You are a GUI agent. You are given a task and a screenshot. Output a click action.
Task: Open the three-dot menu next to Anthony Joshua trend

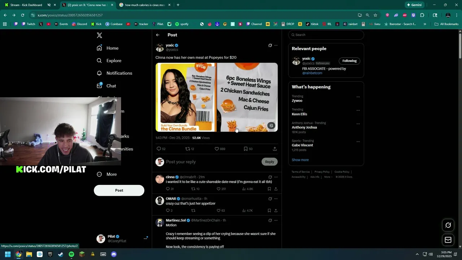358,123
